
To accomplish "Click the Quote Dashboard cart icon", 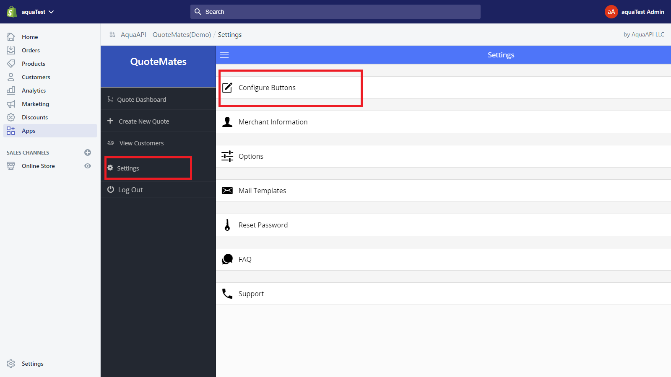I will tap(110, 99).
